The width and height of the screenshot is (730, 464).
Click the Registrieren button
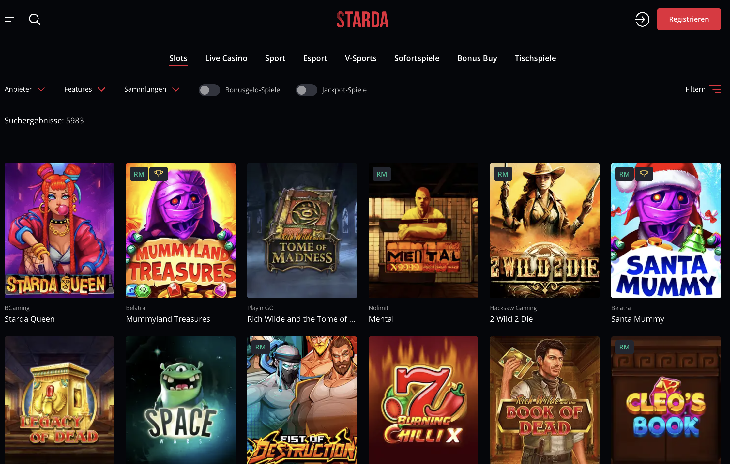(689, 19)
